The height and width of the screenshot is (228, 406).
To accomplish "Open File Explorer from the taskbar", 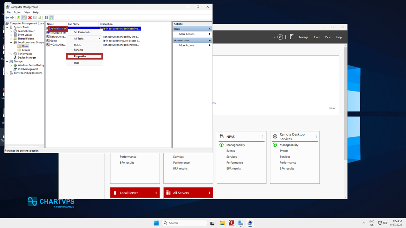I will point(222,223).
